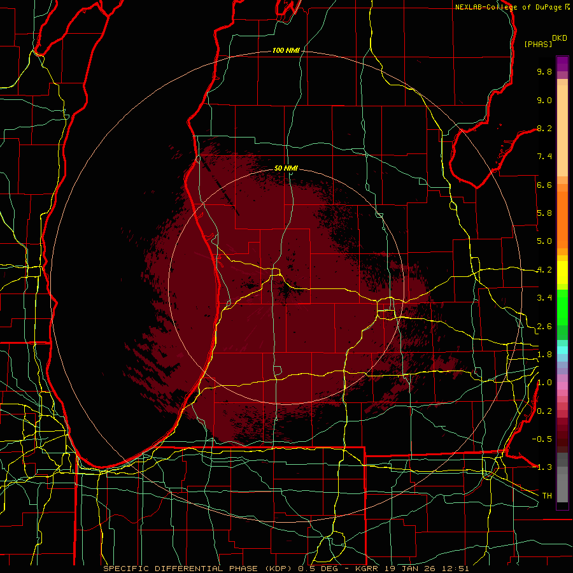Click the 1.0 legend value
This screenshot has height=573, width=573.
(x=544, y=383)
